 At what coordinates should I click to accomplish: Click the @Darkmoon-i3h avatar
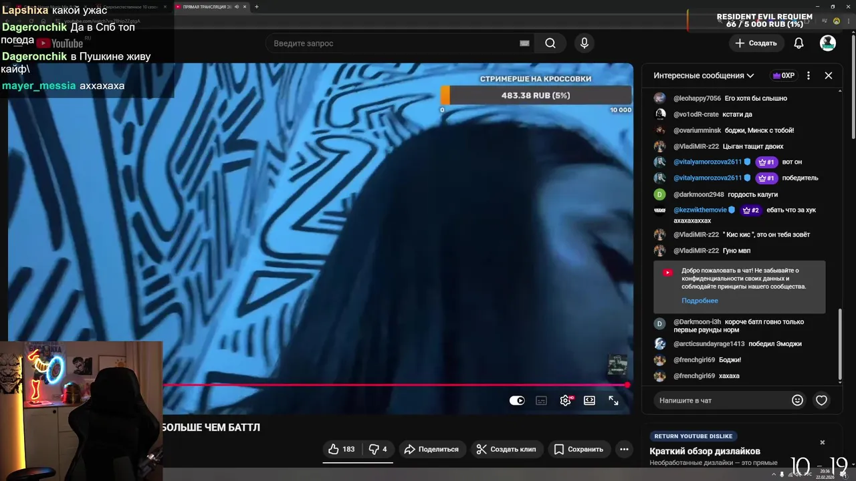[659, 323]
